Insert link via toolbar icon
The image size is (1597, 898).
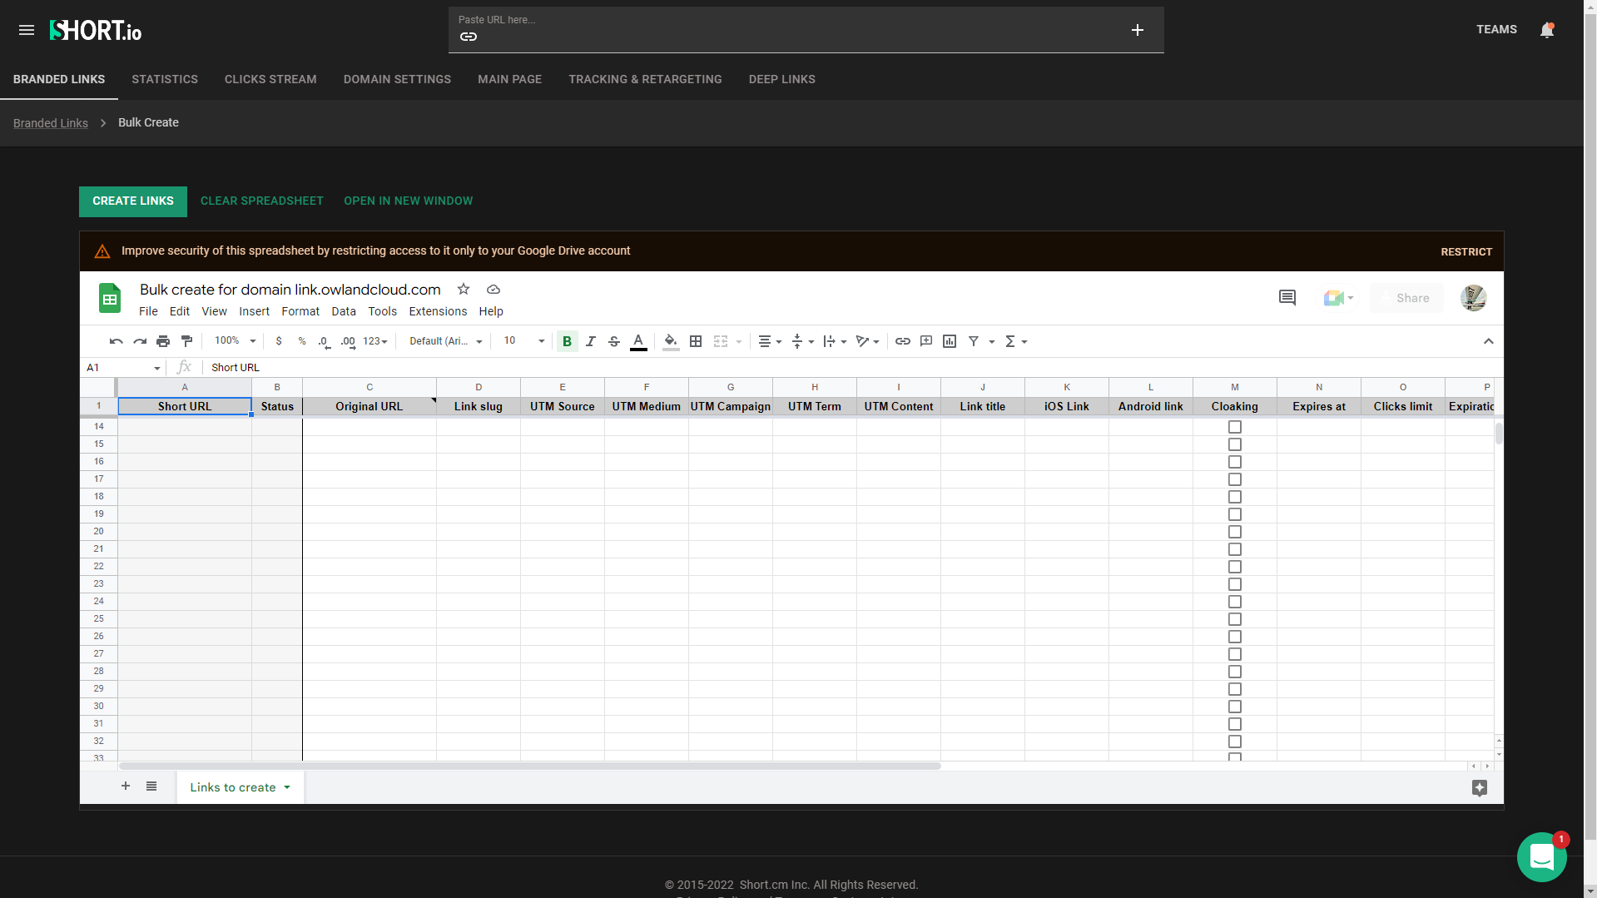903,341
